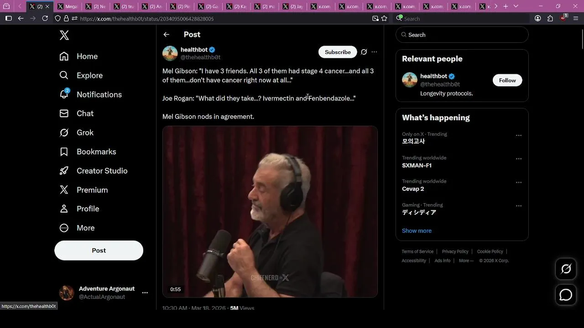
Task: Open options for Cevap 2 trend
Action: (x=518, y=182)
